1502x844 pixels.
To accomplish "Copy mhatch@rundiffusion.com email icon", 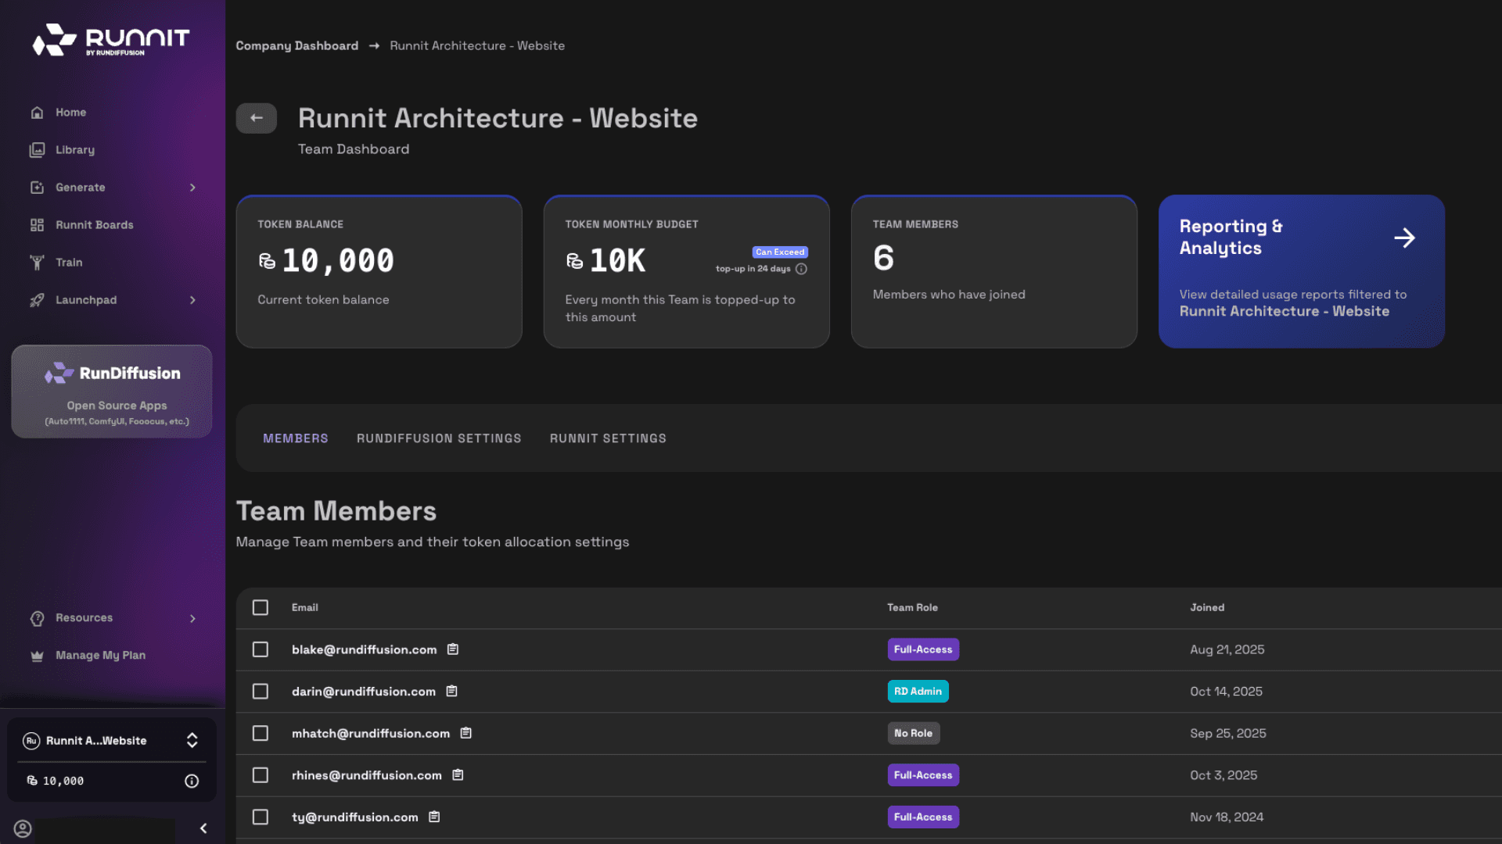I will (465, 733).
